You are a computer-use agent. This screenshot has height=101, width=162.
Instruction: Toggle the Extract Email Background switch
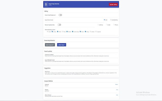pos(60,15)
